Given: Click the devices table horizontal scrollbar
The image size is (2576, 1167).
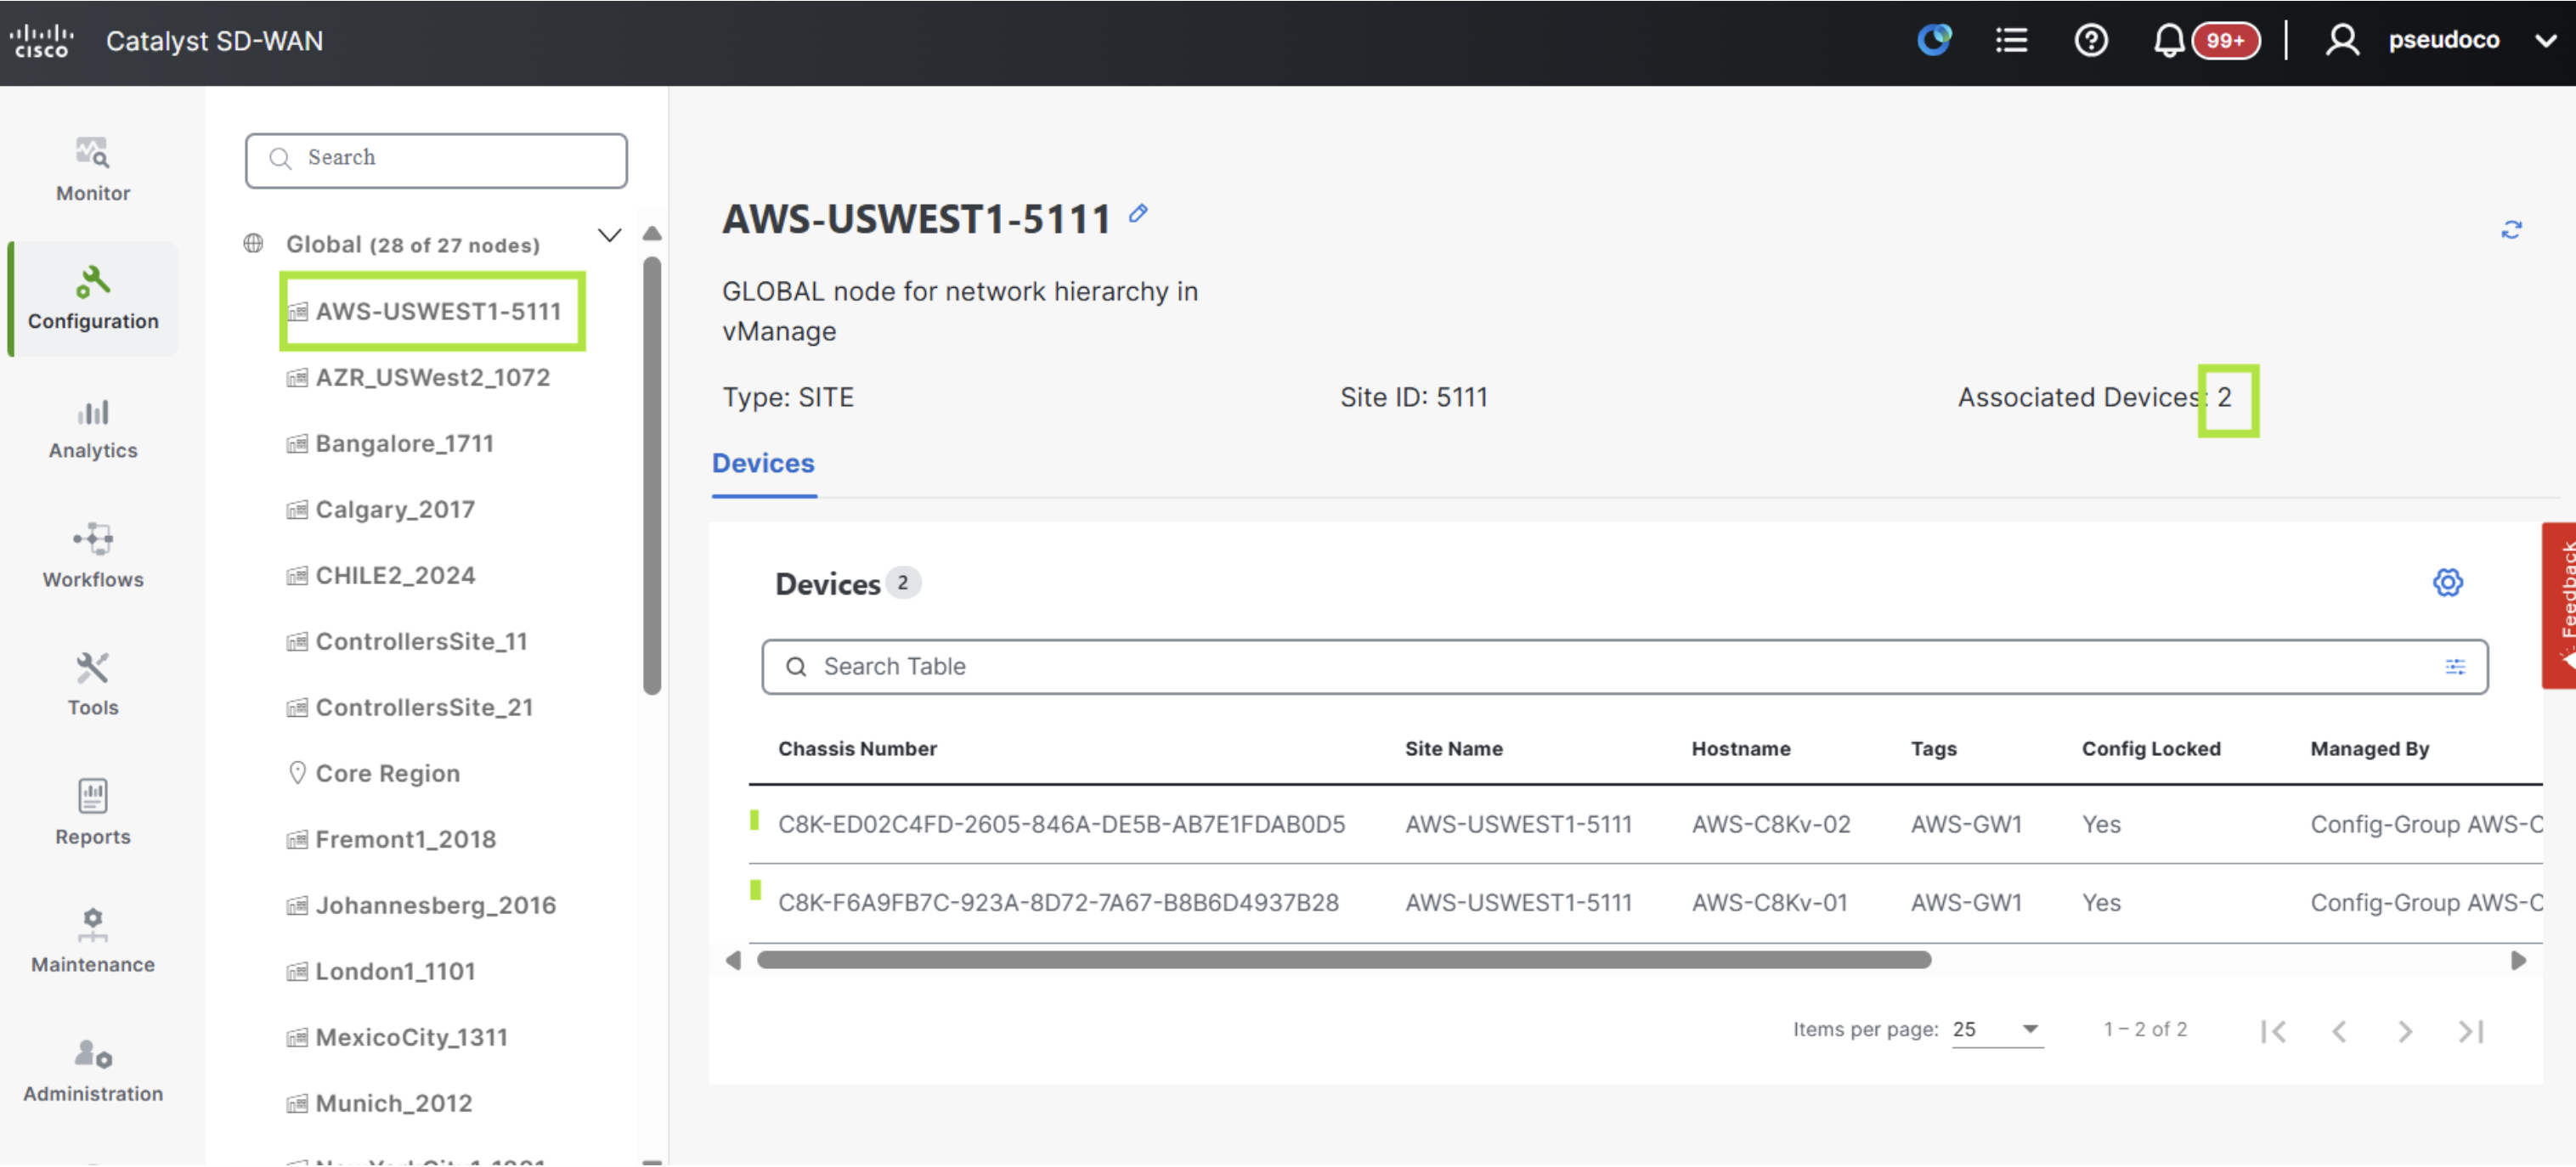Looking at the screenshot, I should click(x=1343, y=960).
